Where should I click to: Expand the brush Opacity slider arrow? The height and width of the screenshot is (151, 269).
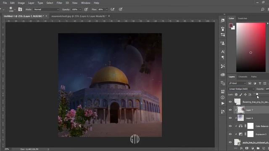tap(80, 9)
